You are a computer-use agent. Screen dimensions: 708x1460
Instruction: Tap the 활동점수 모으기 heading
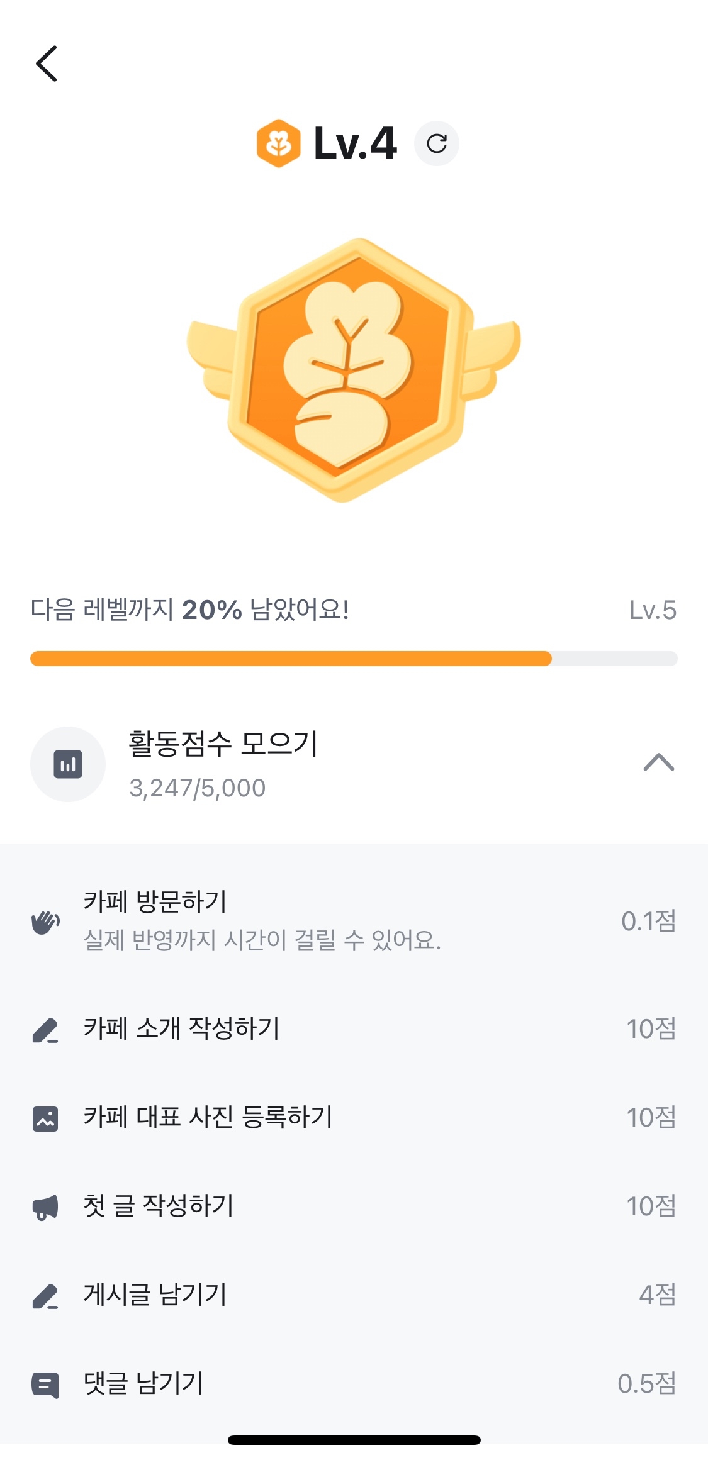(x=223, y=744)
